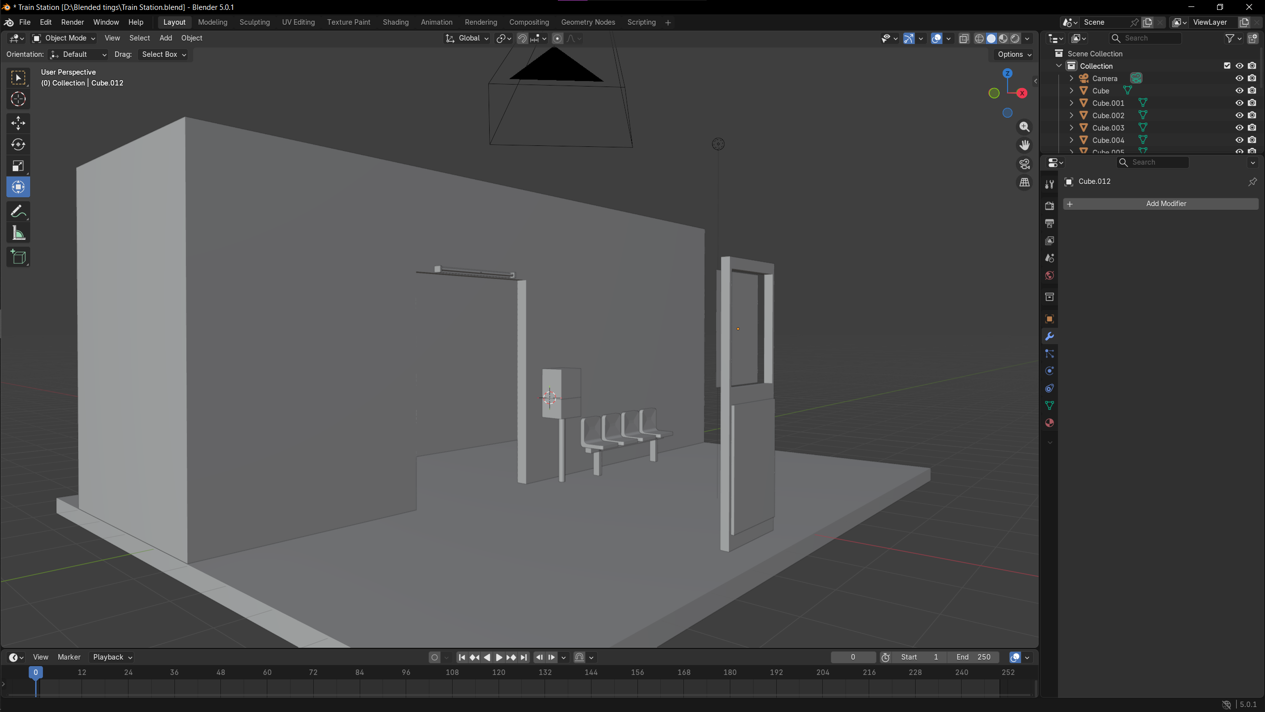
Task: Click the pan view hand icon
Action: coord(1025,145)
